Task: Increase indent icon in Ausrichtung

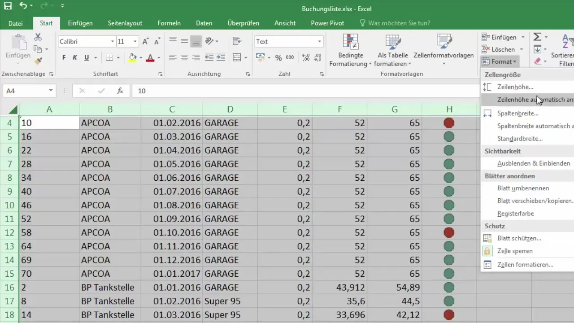Action: pos(221,57)
